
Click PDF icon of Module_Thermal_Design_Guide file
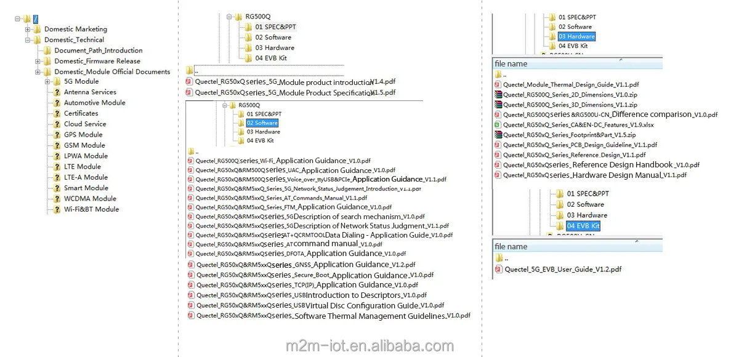click(498, 84)
